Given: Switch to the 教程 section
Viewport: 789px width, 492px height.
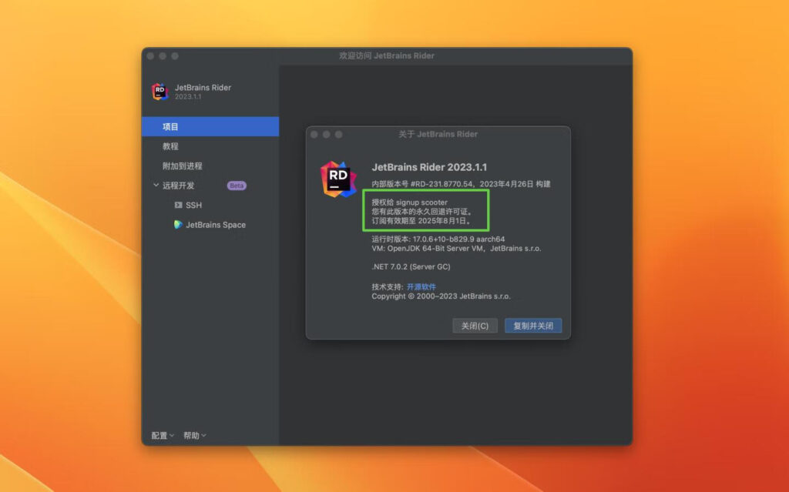Looking at the screenshot, I should 170,146.
